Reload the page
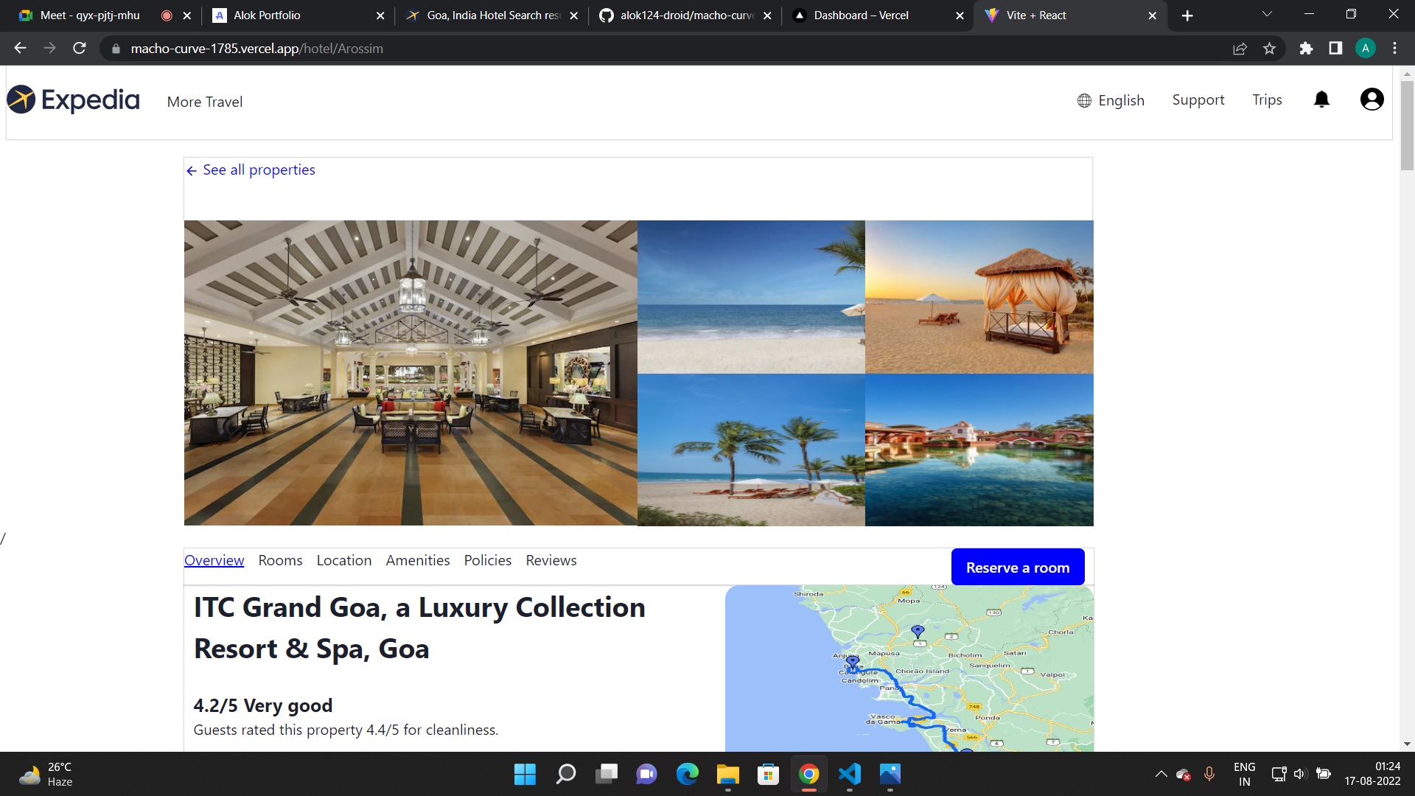 coord(80,48)
